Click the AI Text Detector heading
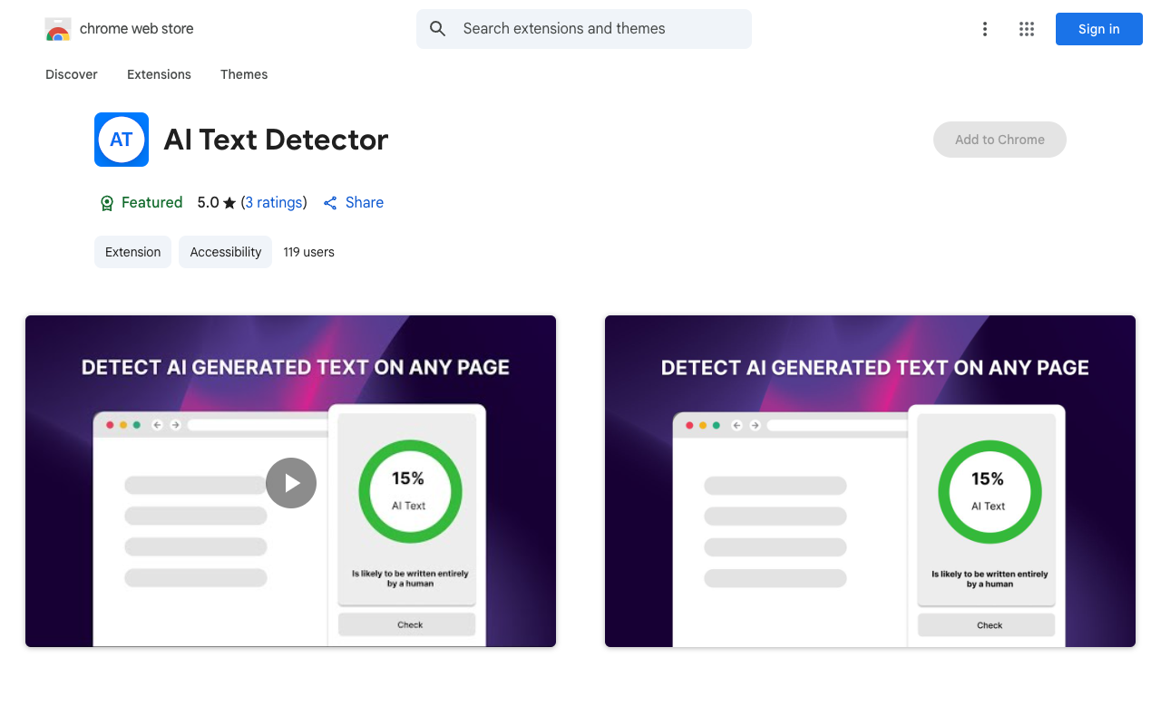1161x725 pixels. click(x=276, y=140)
